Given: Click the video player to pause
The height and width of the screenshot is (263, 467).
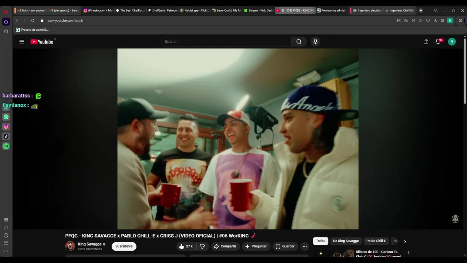Looking at the screenshot, I should 238,139.
